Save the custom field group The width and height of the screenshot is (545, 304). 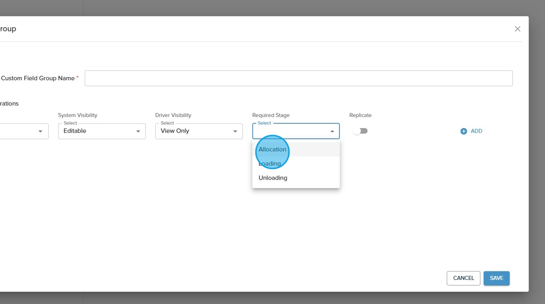coord(496,278)
